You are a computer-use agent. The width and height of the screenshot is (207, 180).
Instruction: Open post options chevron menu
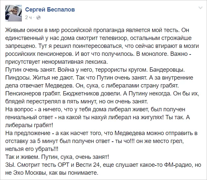(200, 8)
